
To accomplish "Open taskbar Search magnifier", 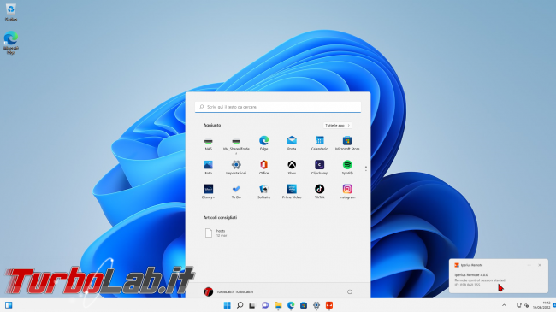I will 240,305.
